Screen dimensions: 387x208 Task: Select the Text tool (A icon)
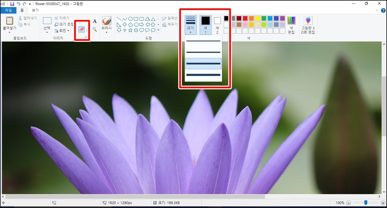pyautogui.click(x=95, y=21)
